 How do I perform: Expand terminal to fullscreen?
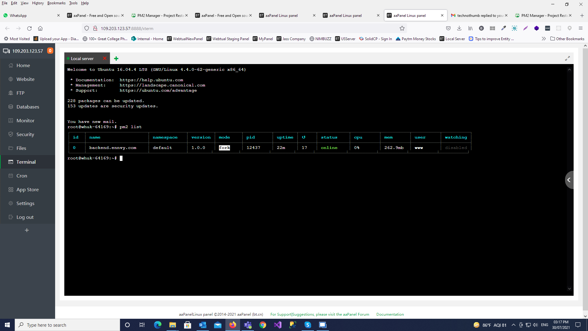pyautogui.click(x=567, y=58)
